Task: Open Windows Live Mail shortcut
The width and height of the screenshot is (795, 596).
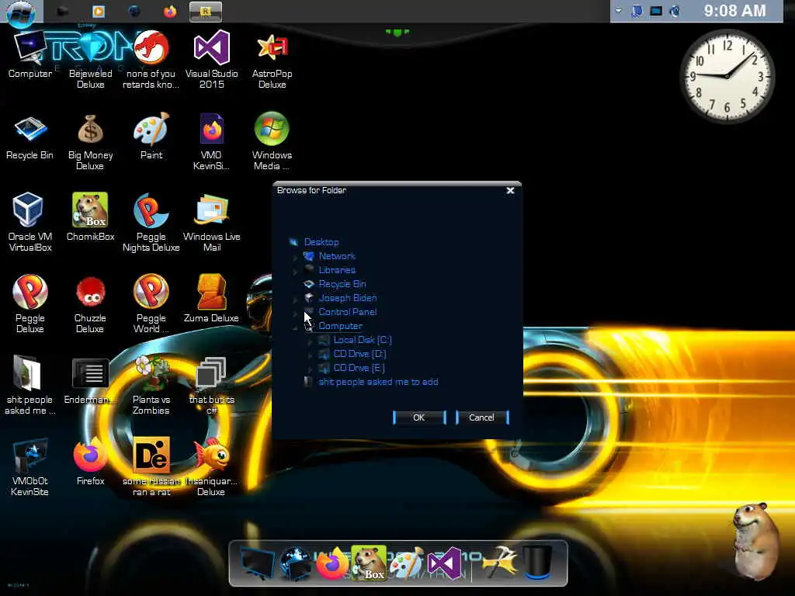Action: (x=211, y=222)
